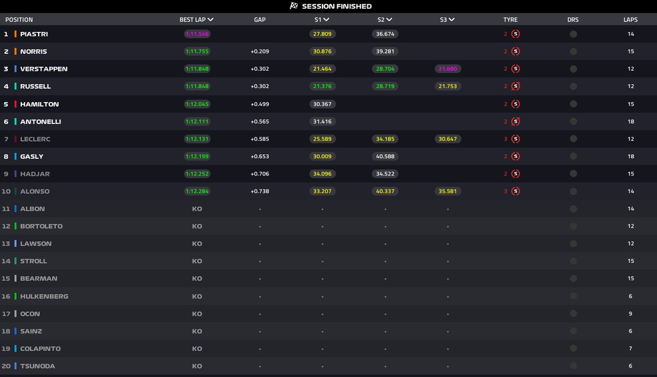This screenshot has height=377, width=657.
Task: Click the soft tyre icon in Antonelli's row
Action: (x=516, y=121)
